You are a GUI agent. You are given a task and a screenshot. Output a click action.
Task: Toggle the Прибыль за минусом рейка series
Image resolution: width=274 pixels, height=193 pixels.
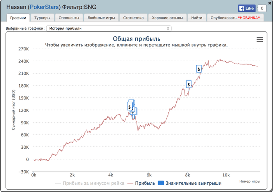pyautogui.click(x=90, y=183)
